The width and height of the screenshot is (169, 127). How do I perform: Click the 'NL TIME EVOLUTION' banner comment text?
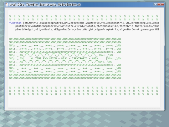[x=44, y=58]
